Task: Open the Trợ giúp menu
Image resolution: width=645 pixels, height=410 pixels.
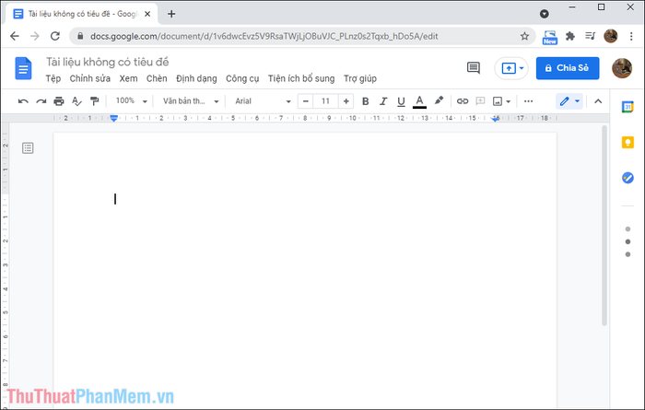Action: [x=360, y=78]
